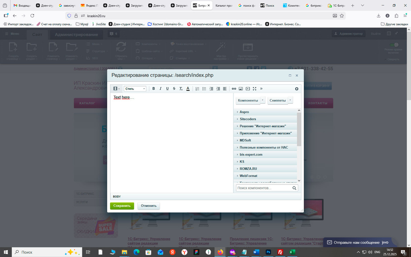Open Excel from the taskbar

pyautogui.click(x=292, y=252)
